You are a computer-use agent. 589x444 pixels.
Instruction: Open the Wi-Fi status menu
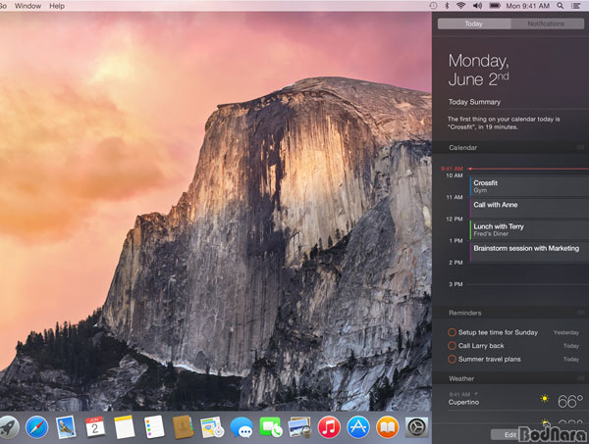click(461, 6)
